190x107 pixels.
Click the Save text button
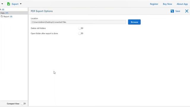coord(178,11)
